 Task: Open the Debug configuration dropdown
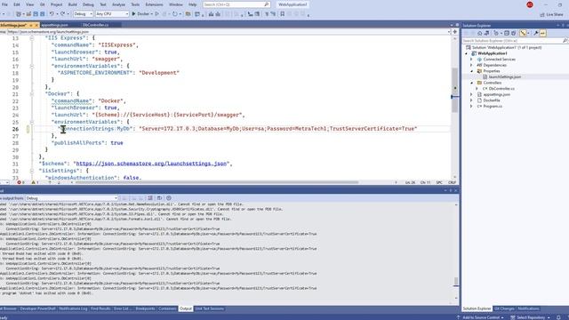pos(83,14)
